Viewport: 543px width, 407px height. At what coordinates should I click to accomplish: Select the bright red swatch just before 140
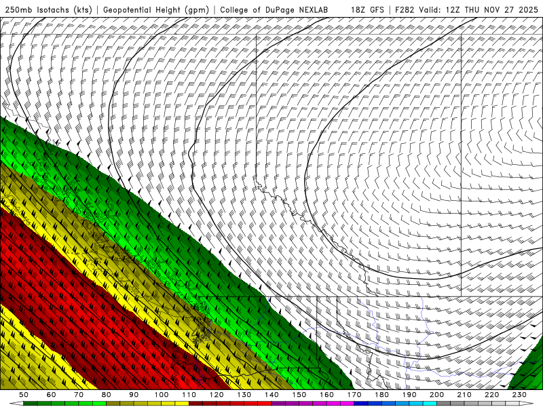pyautogui.click(x=265, y=403)
